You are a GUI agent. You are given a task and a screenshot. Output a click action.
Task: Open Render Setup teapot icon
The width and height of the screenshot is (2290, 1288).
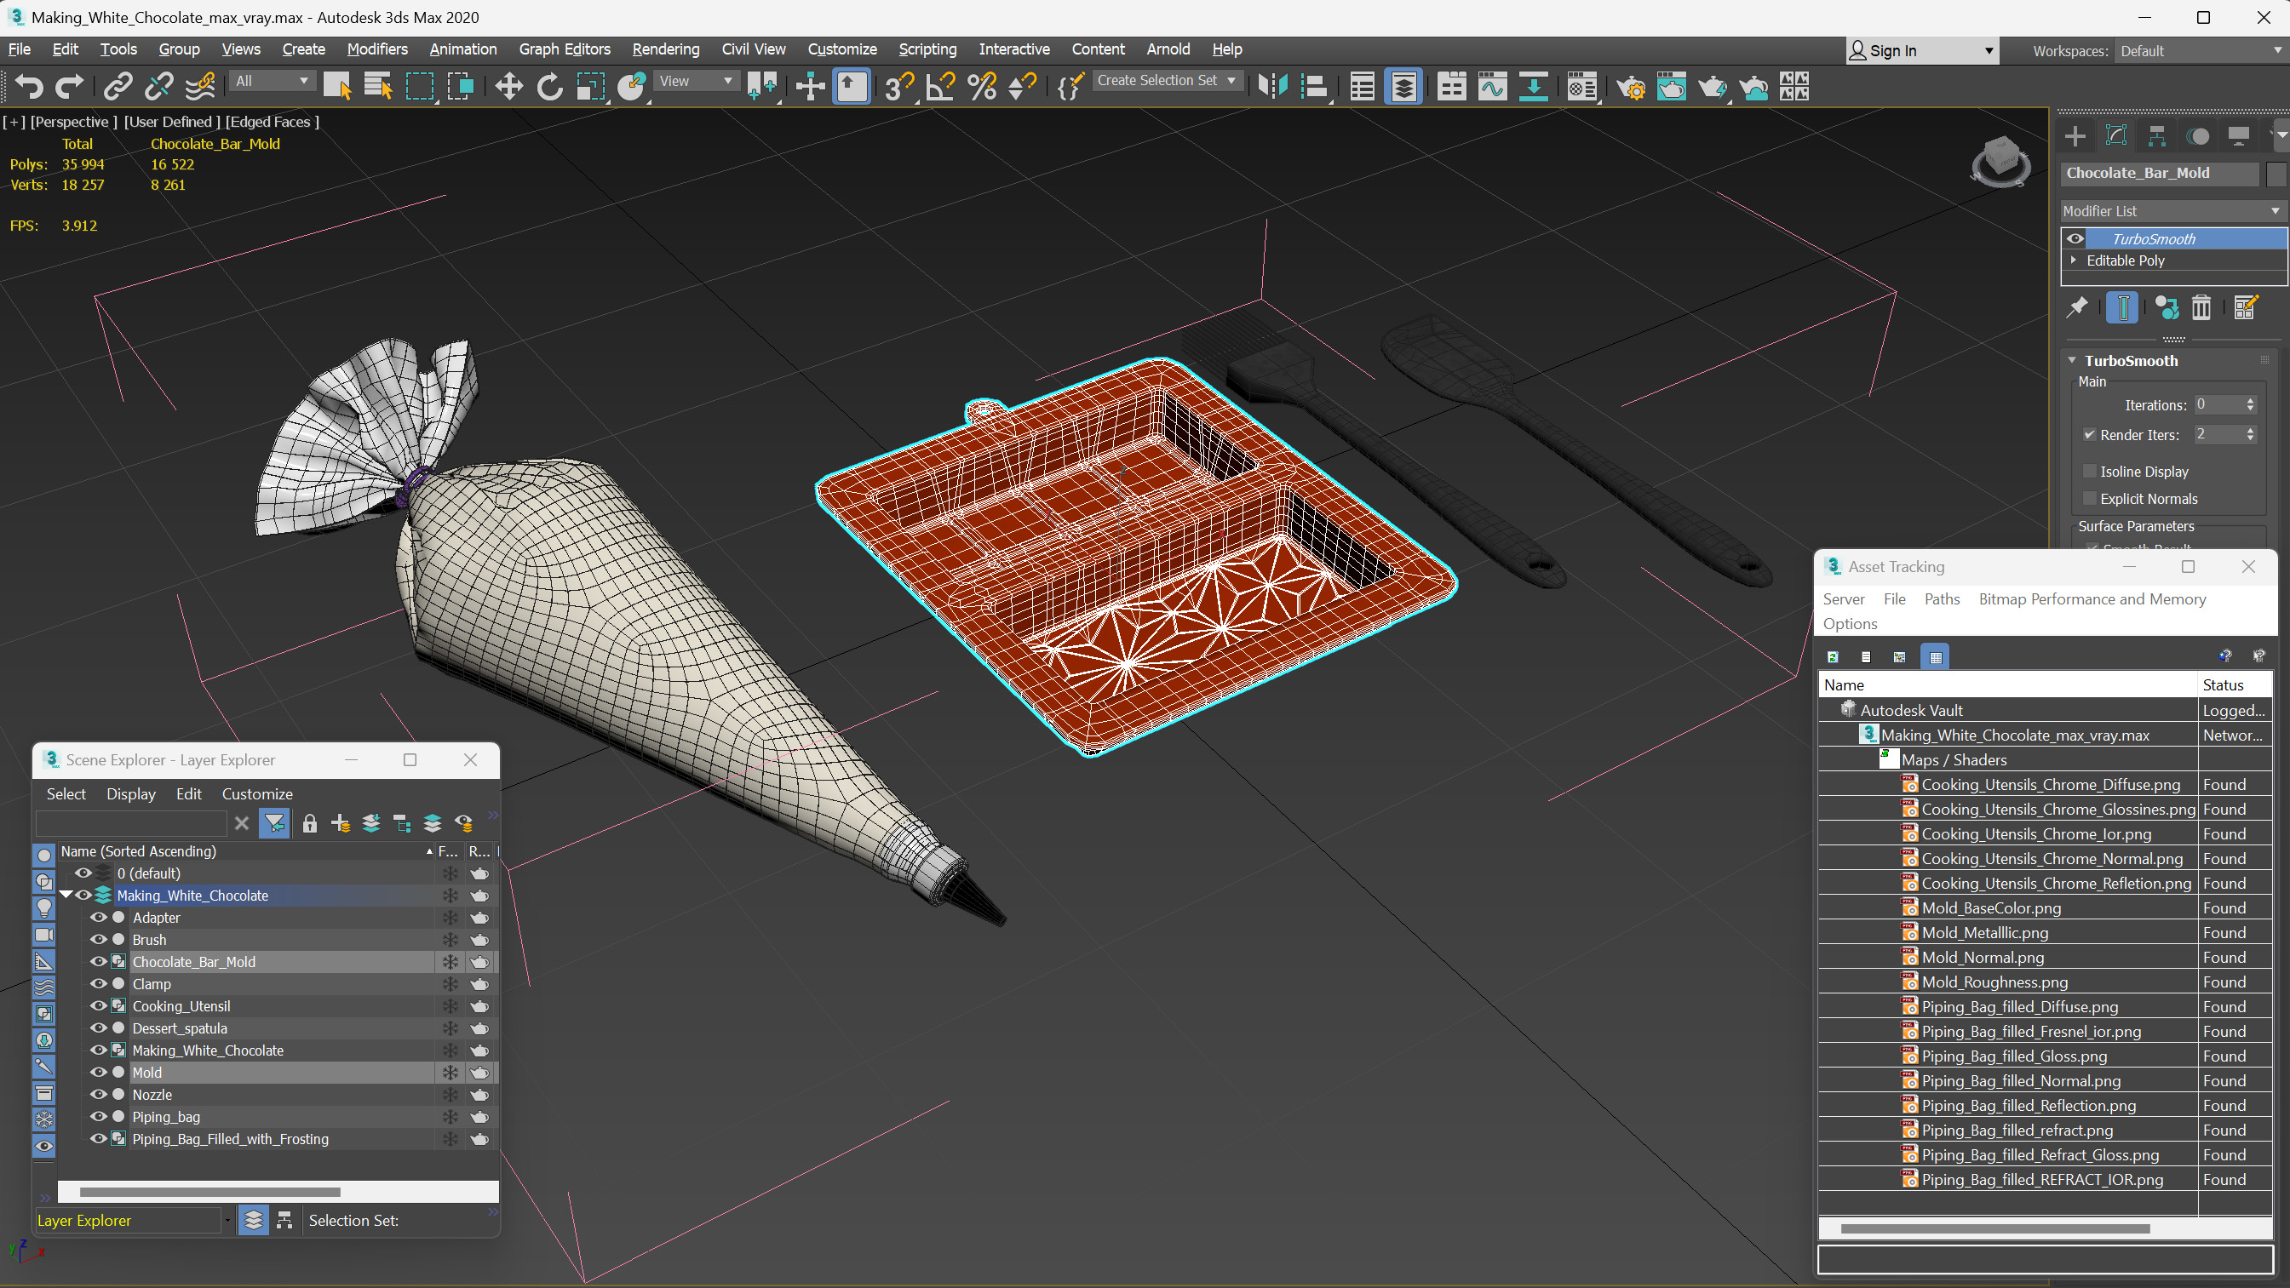point(1629,86)
